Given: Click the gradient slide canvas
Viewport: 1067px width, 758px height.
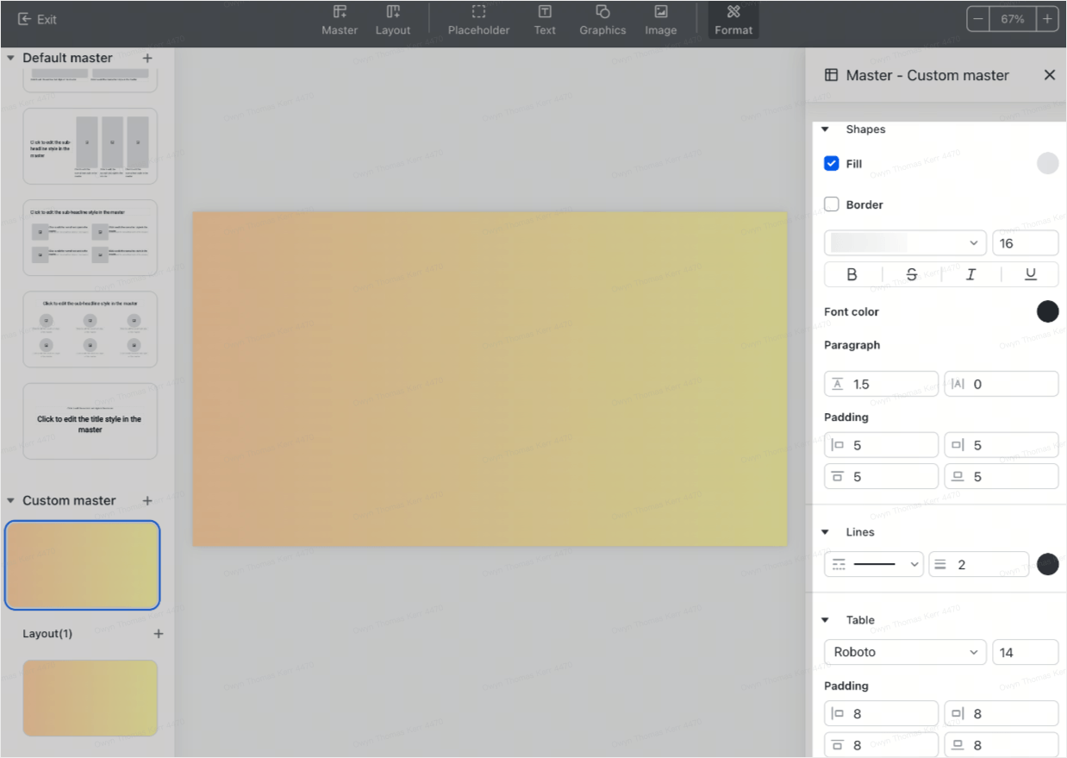Looking at the screenshot, I should 490,379.
